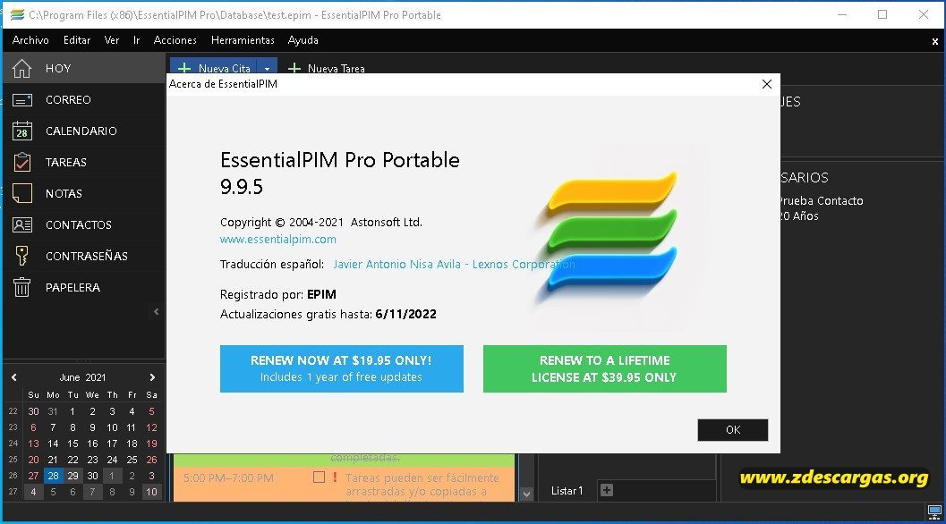946x524 pixels.
Task: Click Prueba Contacto entry in background window
Action: point(821,201)
